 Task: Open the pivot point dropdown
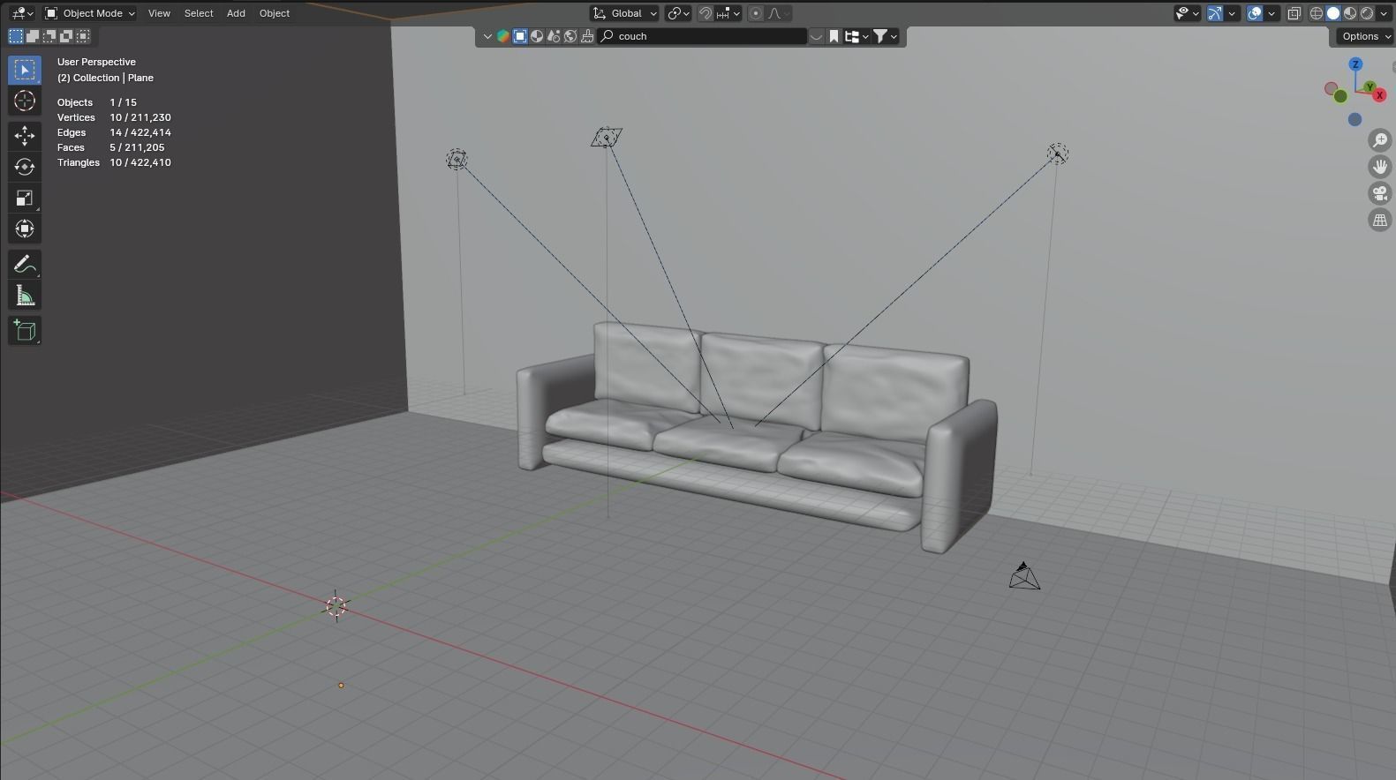click(x=678, y=13)
